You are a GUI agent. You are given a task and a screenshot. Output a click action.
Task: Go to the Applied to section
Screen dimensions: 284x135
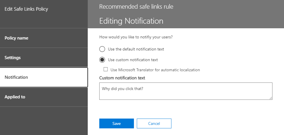click(44, 97)
